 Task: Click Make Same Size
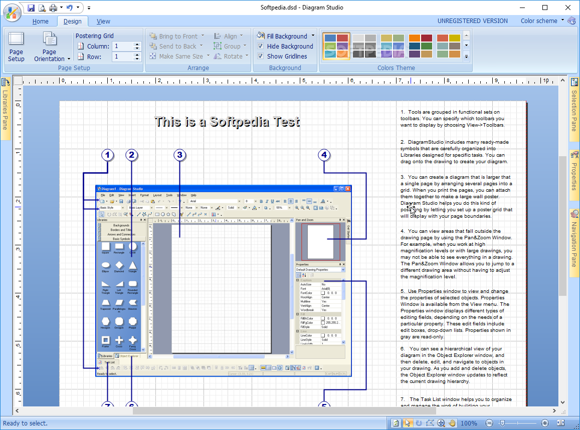(176, 56)
